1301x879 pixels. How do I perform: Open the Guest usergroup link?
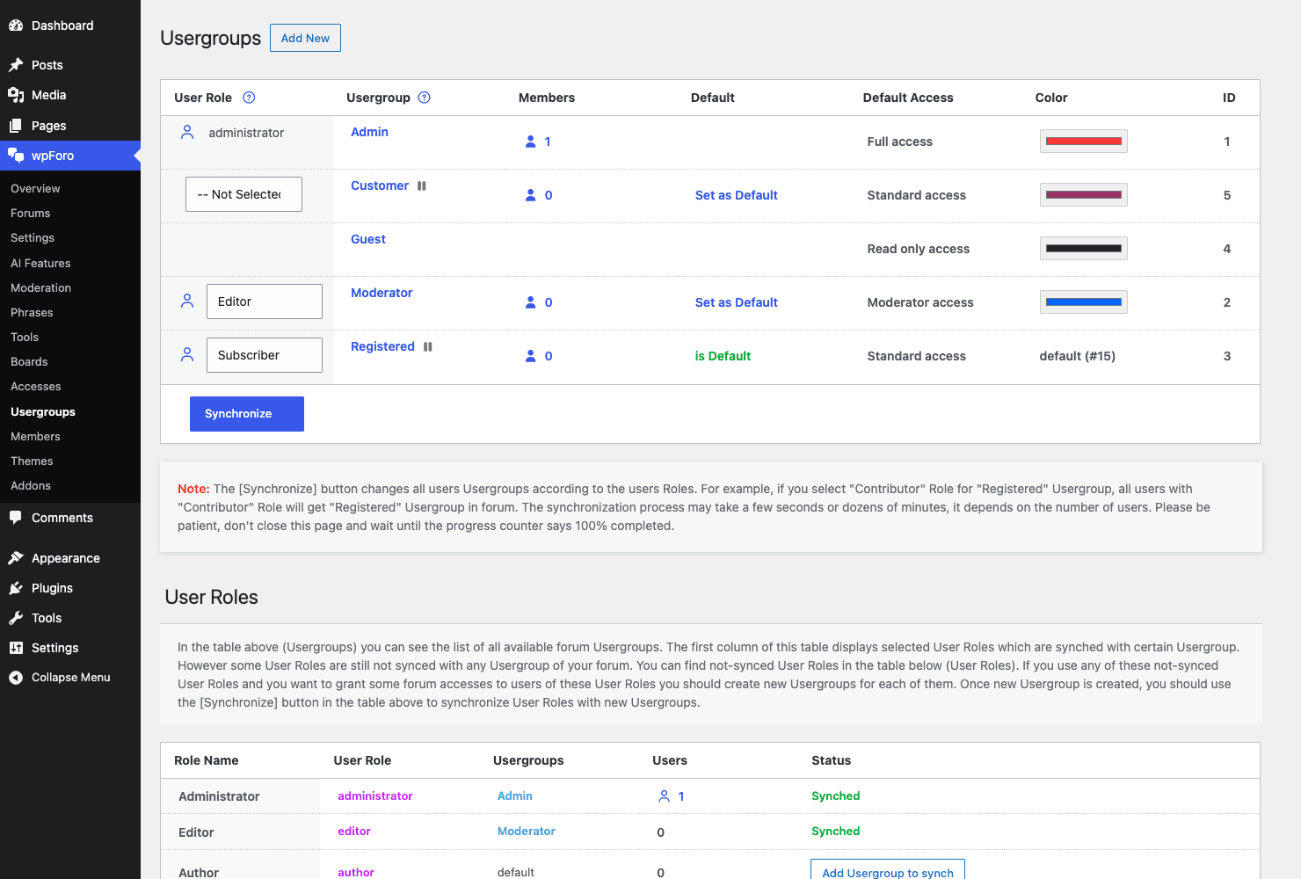click(368, 239)
